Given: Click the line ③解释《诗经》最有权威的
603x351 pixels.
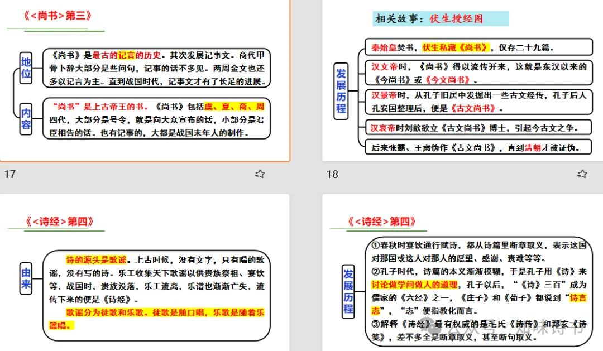Looking at the screenshot, I should click(x=479, y=324).
